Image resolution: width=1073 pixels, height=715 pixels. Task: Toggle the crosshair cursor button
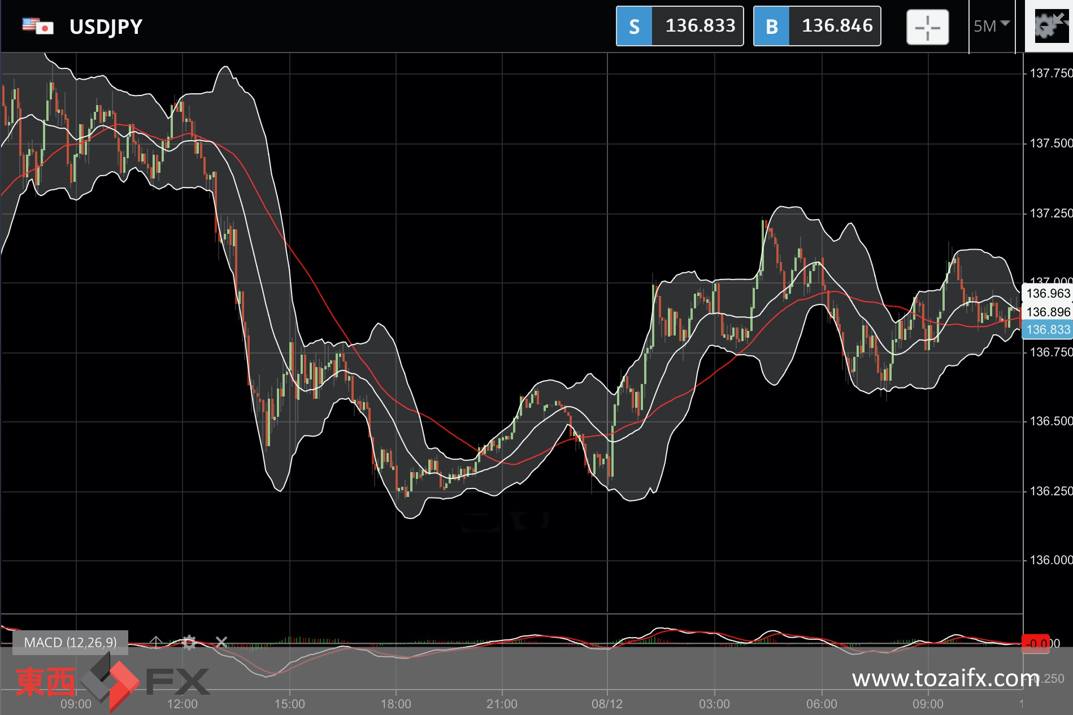coord(927,27)
